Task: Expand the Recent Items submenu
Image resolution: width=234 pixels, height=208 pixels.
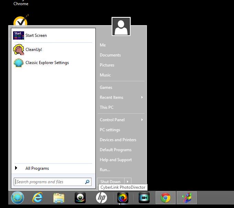Action: (142, 97)
